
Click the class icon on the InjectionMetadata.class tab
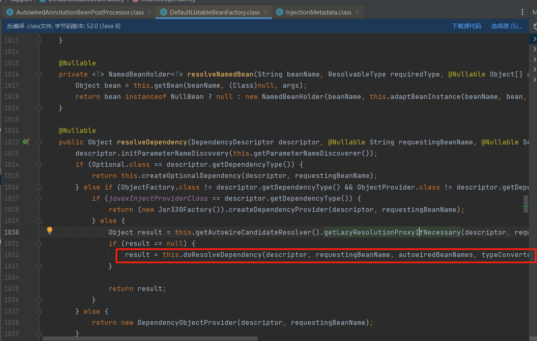[280, 12]
